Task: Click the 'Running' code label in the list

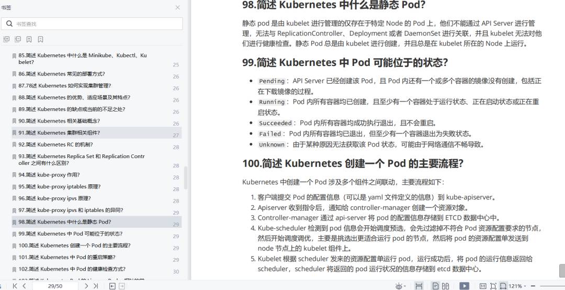Action: coord(272,102)
